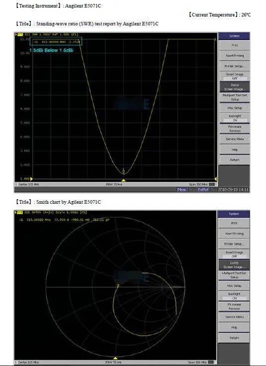The width and height of the screenshot is (266, 366).
Task: Click Standing-wave ratio test report title
Action: coord(87,23)
